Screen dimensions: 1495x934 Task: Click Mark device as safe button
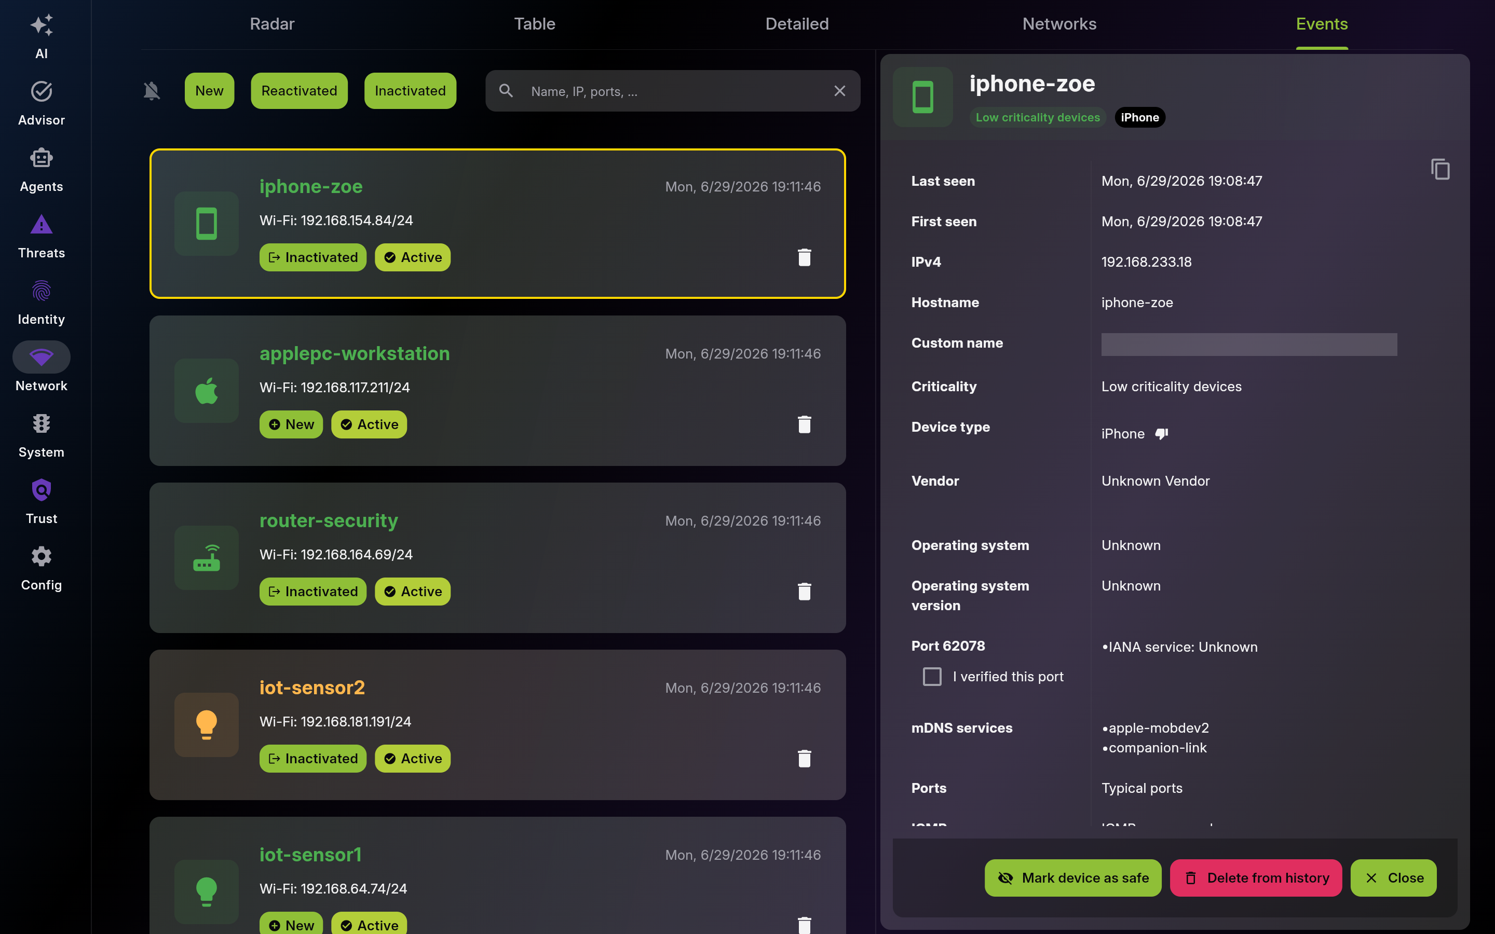point(1073,878)
